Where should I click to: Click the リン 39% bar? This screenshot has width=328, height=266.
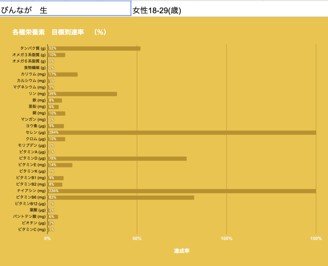(x=82, y=94)
